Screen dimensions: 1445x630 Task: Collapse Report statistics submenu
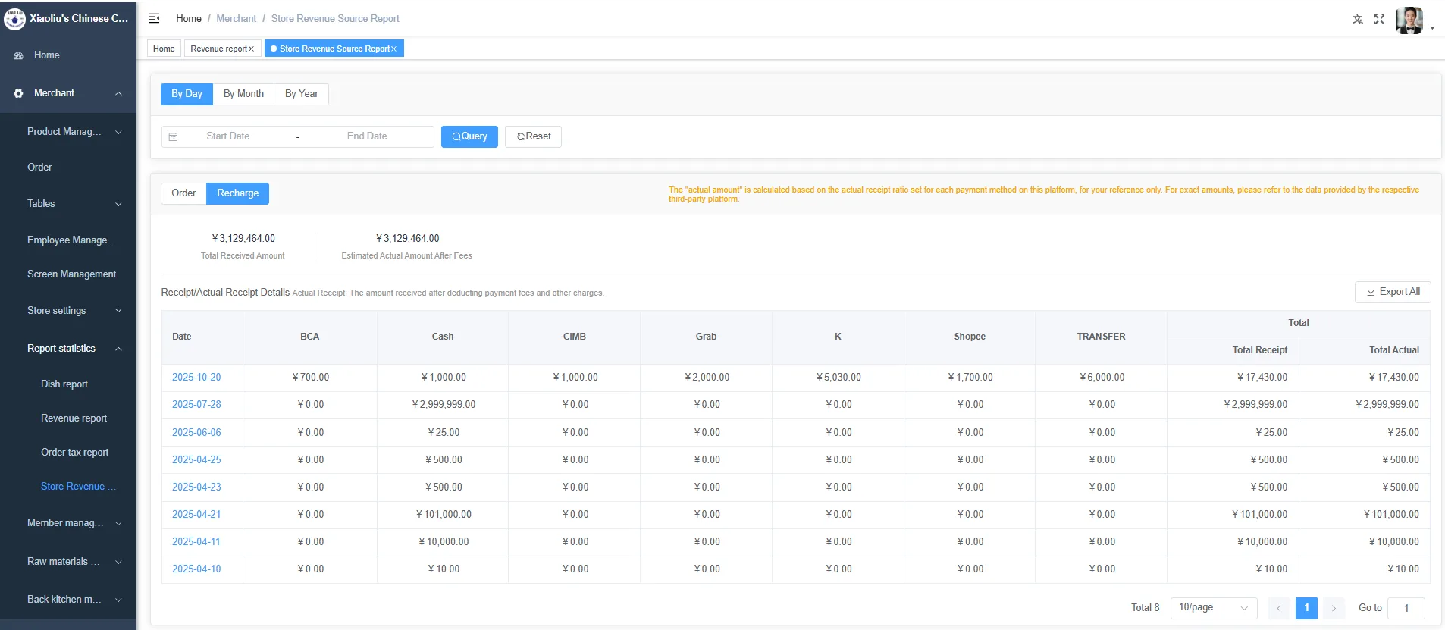(118, 349)
